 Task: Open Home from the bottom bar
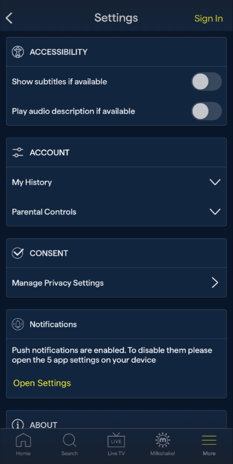(23, 444)
